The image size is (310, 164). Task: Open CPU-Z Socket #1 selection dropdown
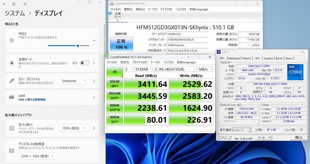tap(241, 130)
